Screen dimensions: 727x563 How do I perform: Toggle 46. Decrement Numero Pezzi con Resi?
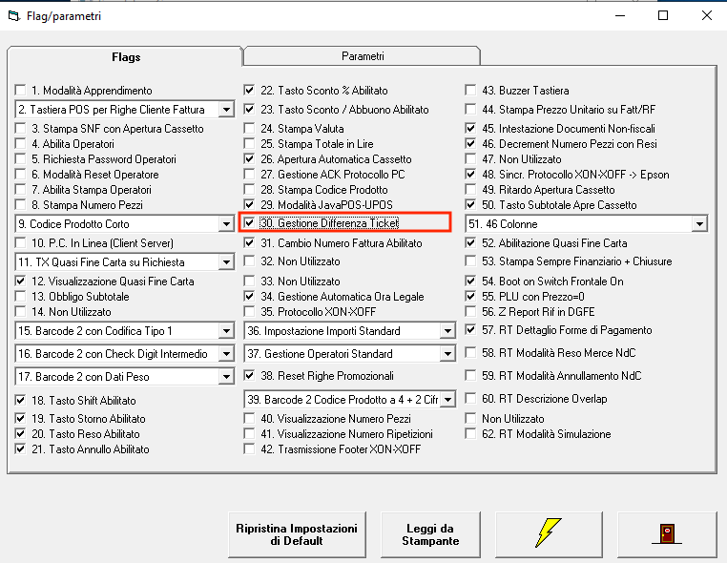(470, 143)
